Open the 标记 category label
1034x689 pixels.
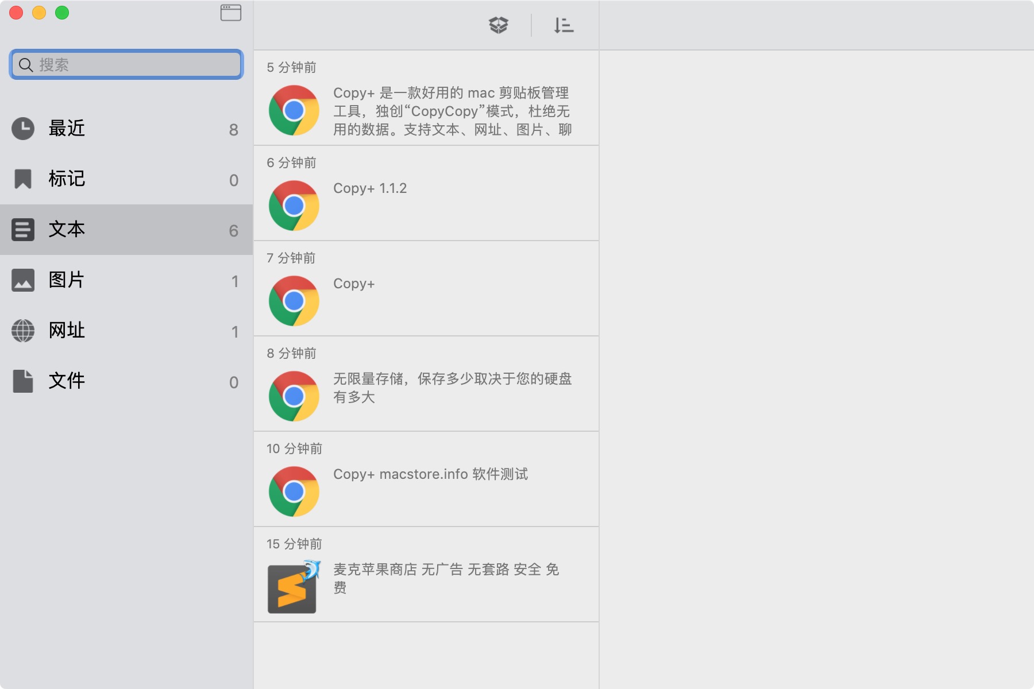[67, 179]
